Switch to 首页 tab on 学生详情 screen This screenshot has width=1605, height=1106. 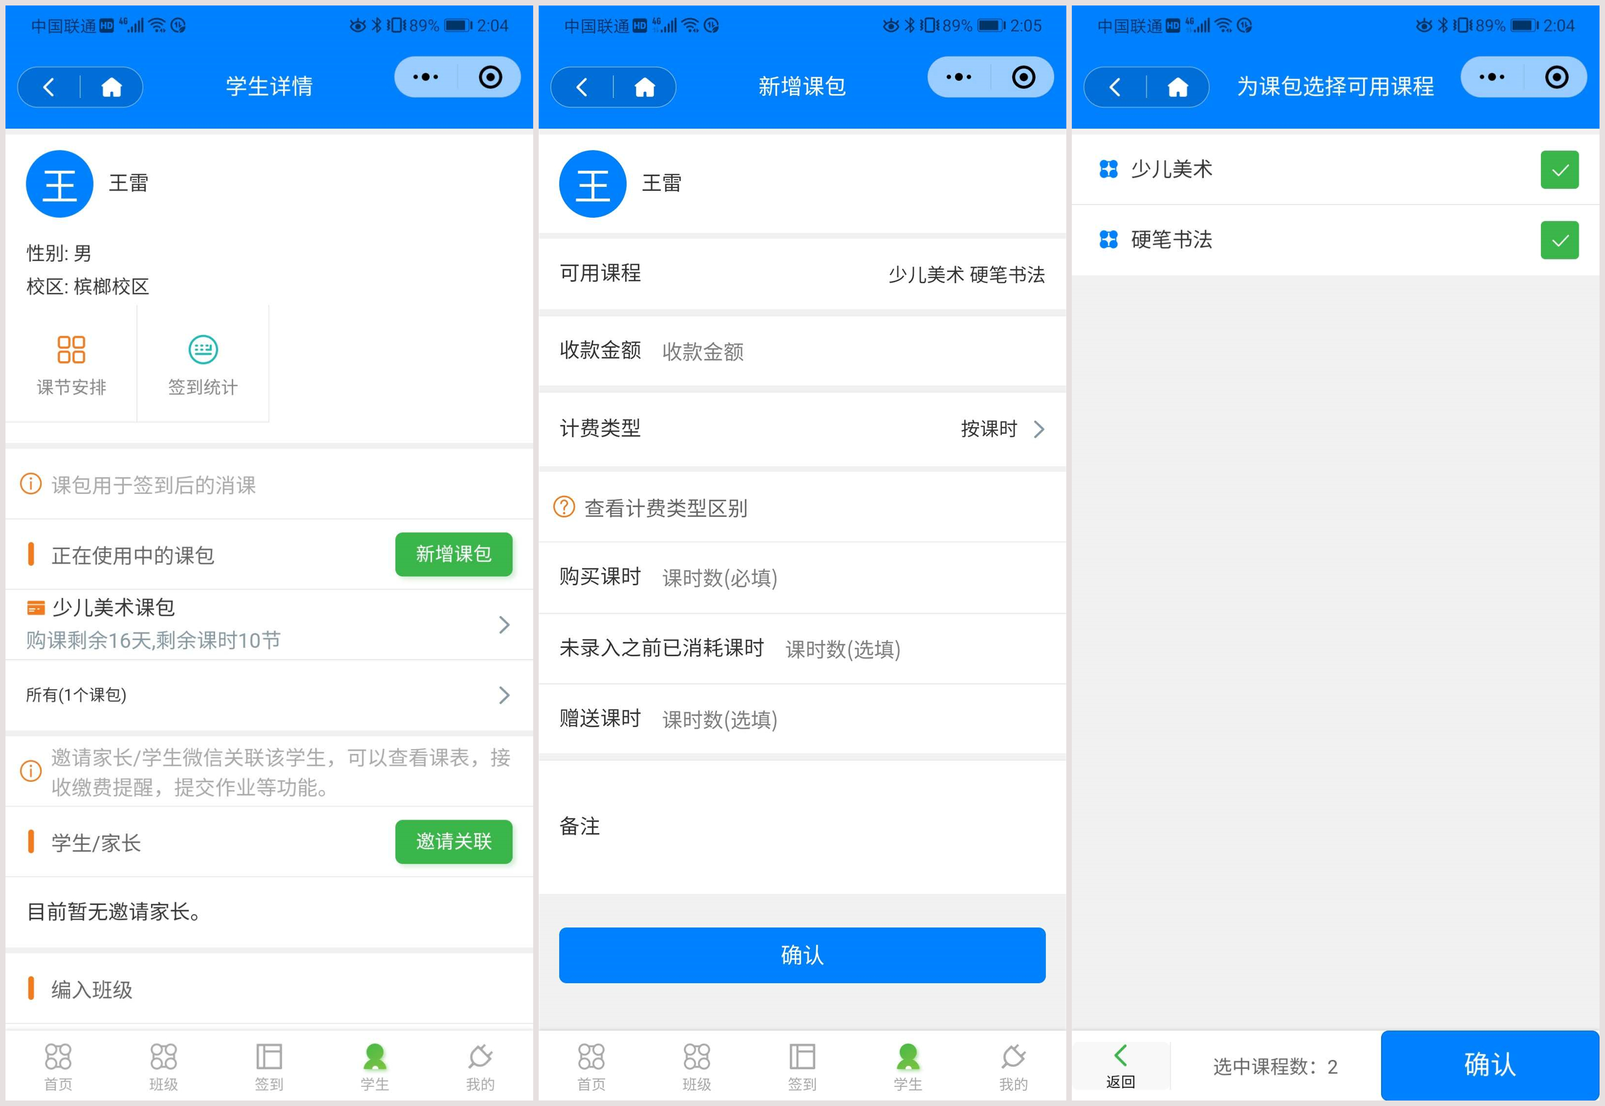click(x=58, y=1067)
